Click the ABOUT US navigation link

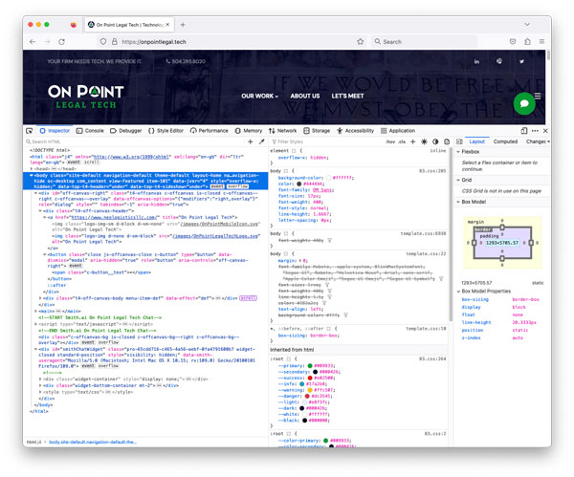point(304,96)
